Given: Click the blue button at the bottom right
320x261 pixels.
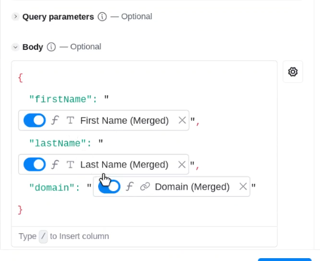Looking at the screenshot, I should click(285, 259).
